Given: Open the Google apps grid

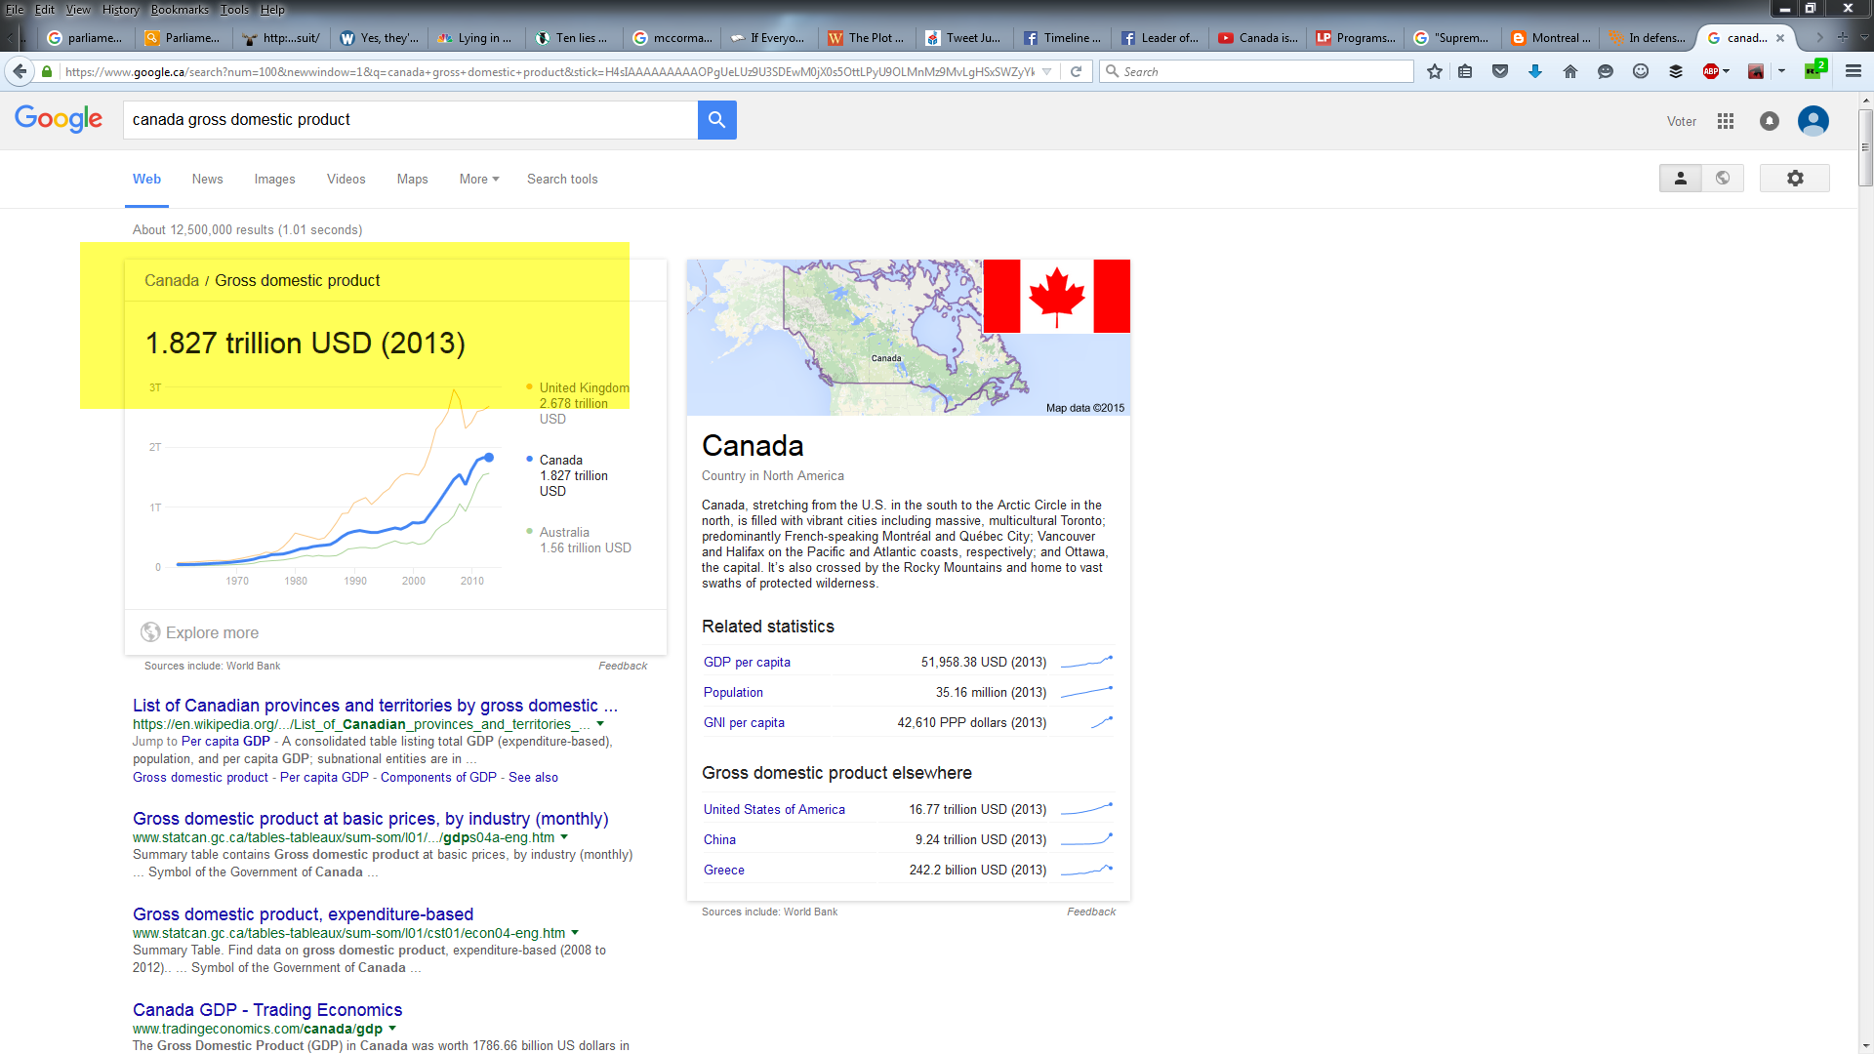Looking at the screenshot, I should (x=1726, y=121).
